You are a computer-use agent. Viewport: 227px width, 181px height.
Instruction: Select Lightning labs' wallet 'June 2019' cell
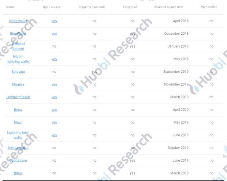click(181, 135)
